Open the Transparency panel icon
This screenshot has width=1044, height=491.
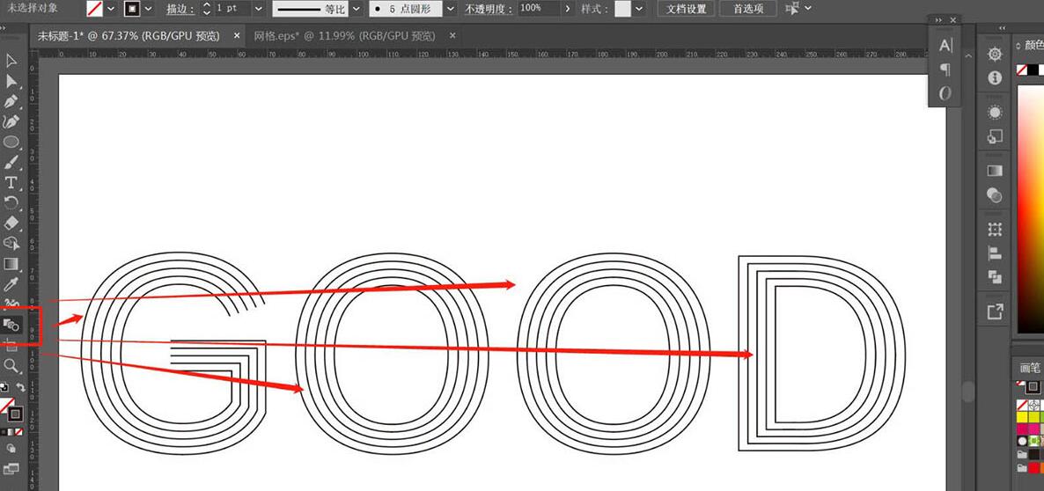point(995,195)
